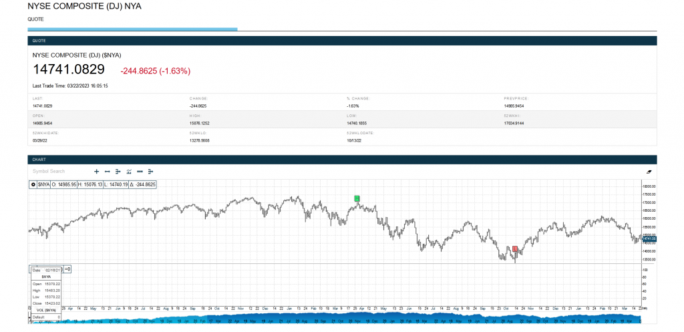Click the CHANGE value -244.8625 cell

tap(198, 106)
